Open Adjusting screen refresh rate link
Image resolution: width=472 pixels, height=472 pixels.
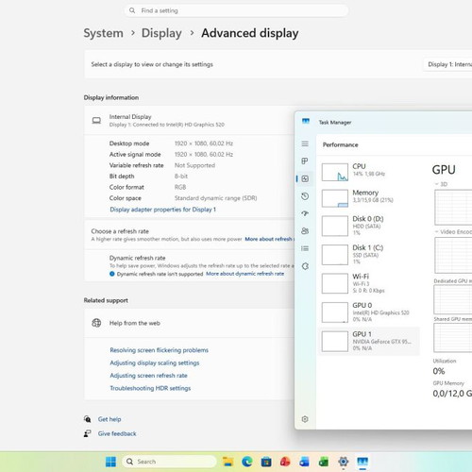point(148,376)
